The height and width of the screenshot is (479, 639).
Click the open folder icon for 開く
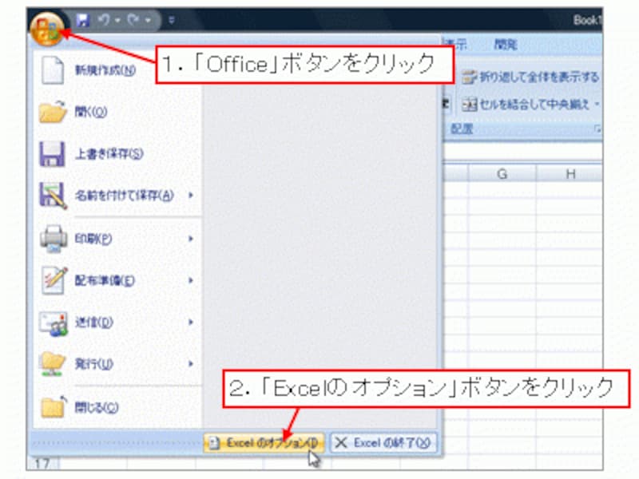click(x=53, y=111)
